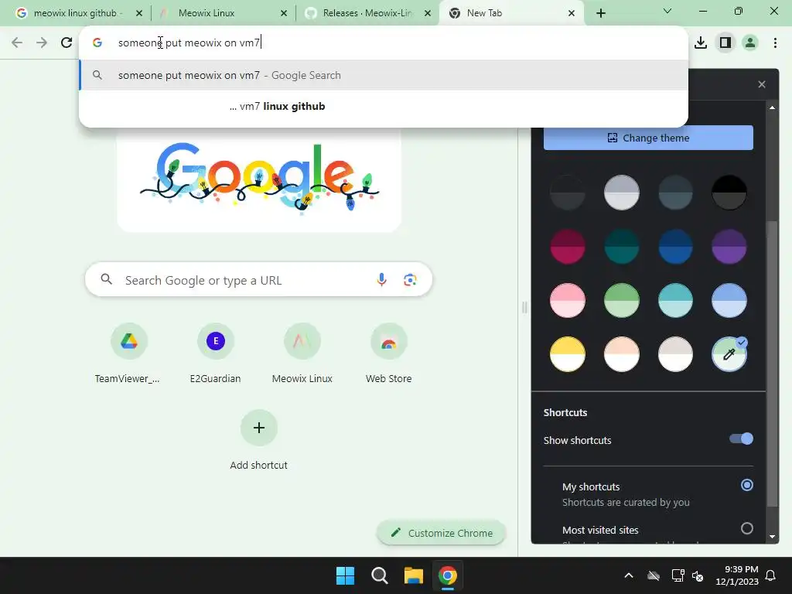Pick the dark teal theme color

point(621,247)
